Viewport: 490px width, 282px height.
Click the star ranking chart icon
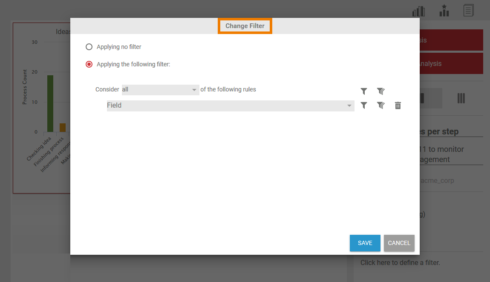click(444, 11)
